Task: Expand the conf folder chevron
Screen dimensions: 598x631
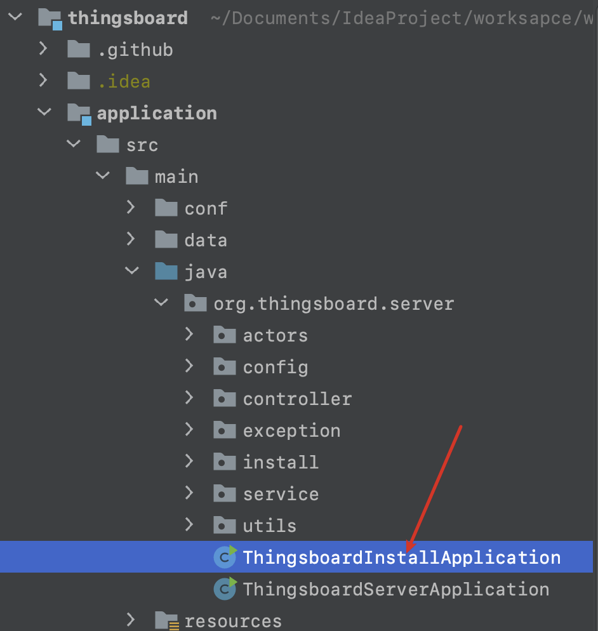Action: [x=130, y=207]
